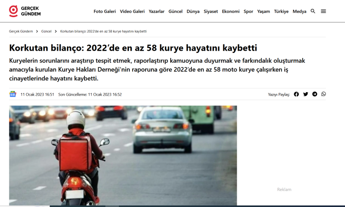Open the Türkiye section
Viewport: 345px width, 207px height.
281,11
